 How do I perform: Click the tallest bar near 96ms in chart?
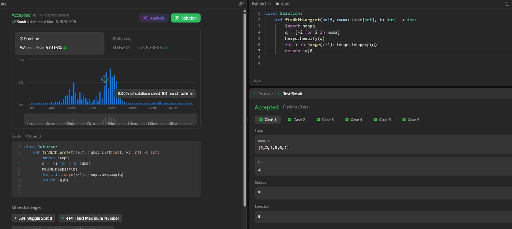pyautogui.click(x=110, y=87)
